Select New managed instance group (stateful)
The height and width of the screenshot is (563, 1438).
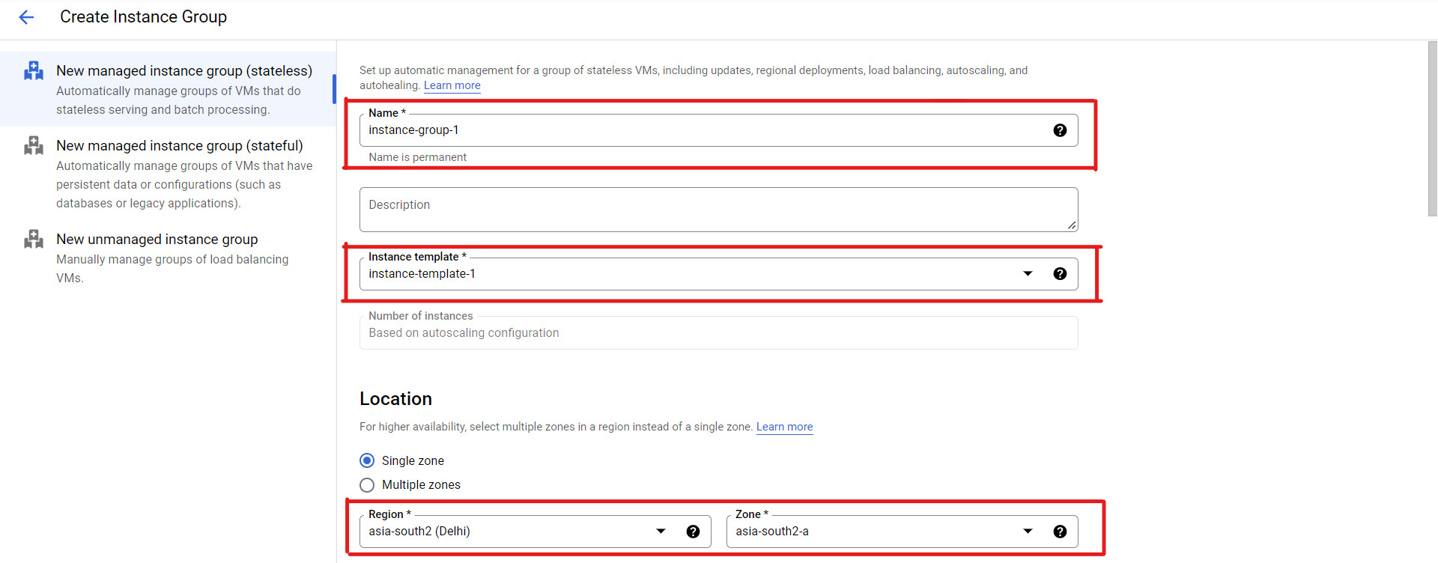[168, 174]
